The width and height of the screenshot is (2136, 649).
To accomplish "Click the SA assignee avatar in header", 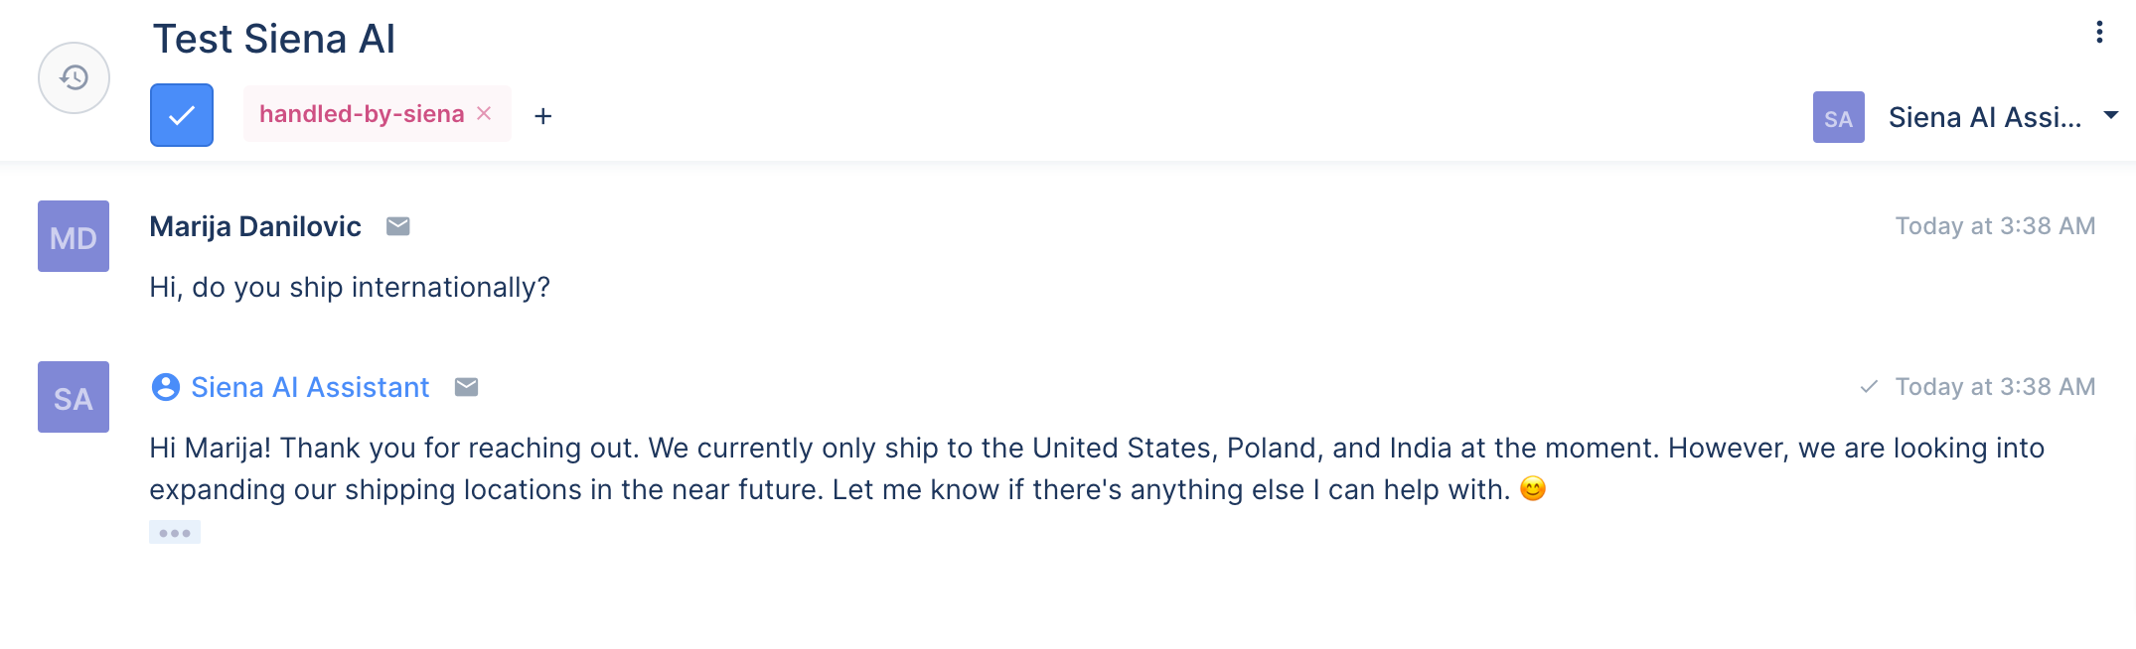I will 1838,117.
